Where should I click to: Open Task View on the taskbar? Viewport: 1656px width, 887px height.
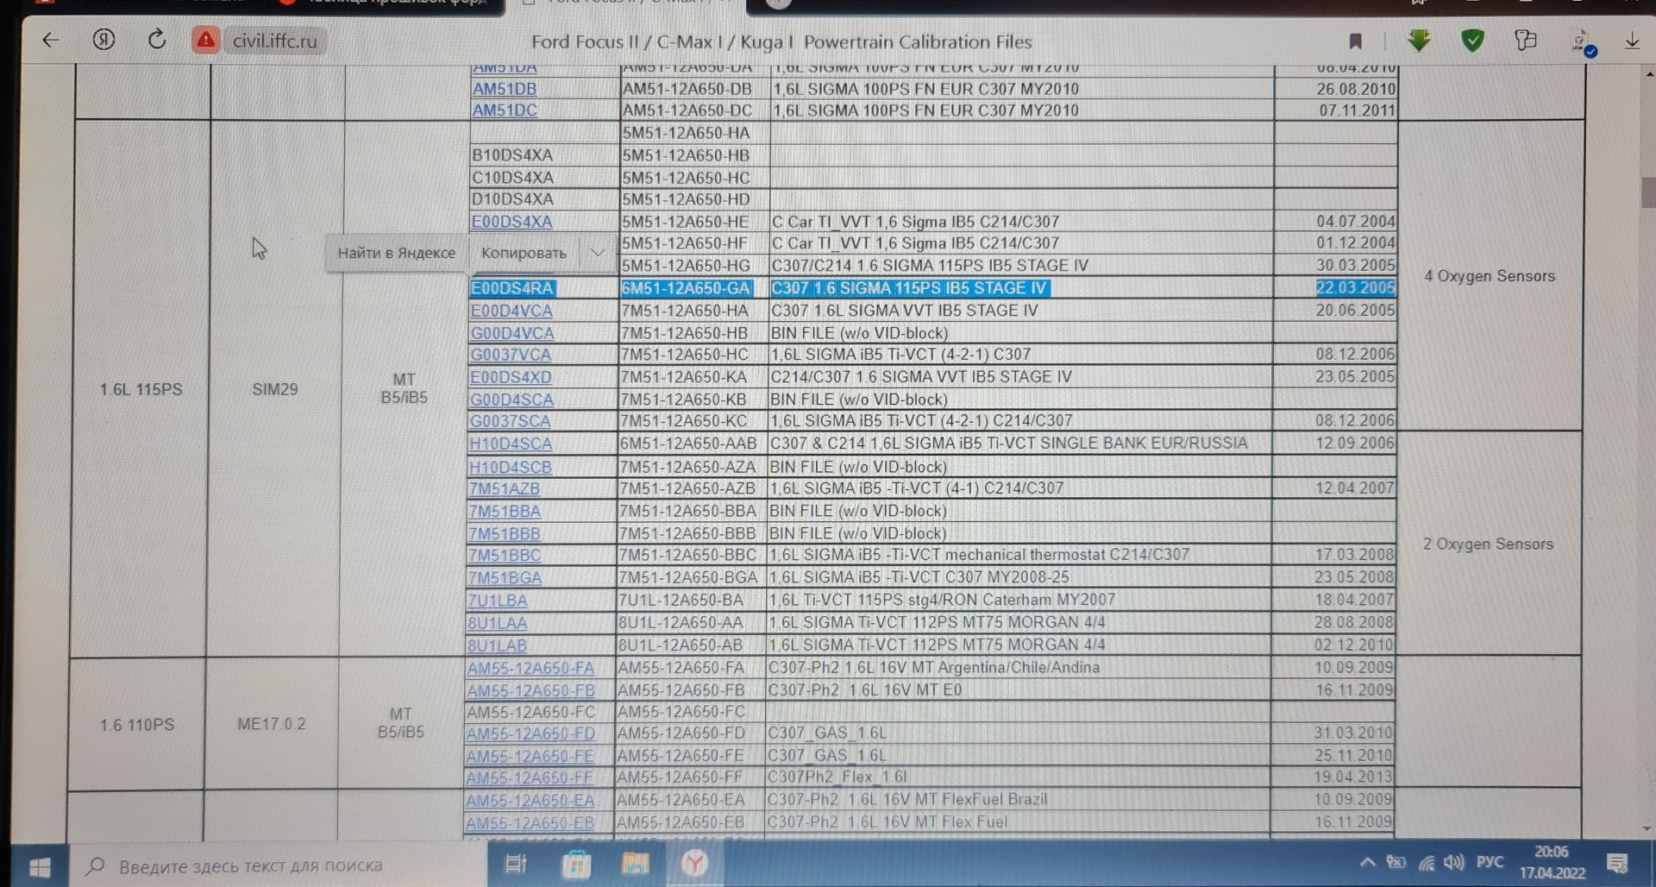click(515, 864)
